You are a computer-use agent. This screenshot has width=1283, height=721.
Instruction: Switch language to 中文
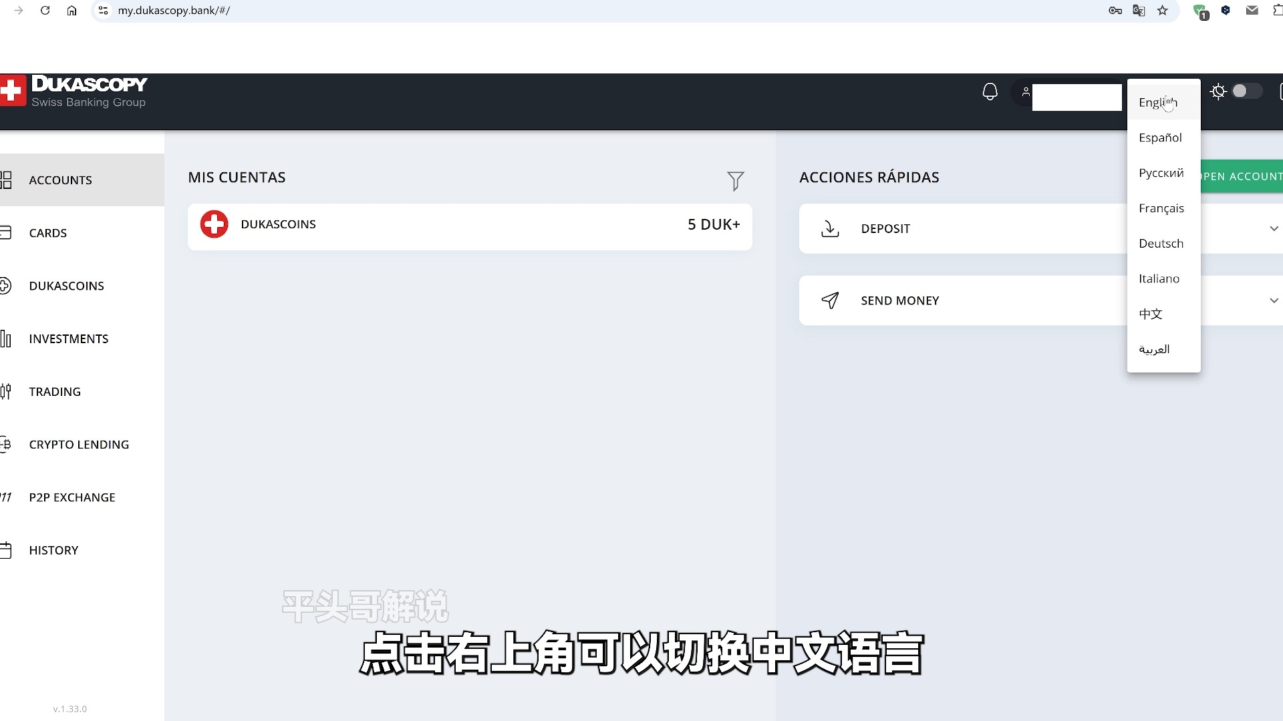click(1163, 314)
